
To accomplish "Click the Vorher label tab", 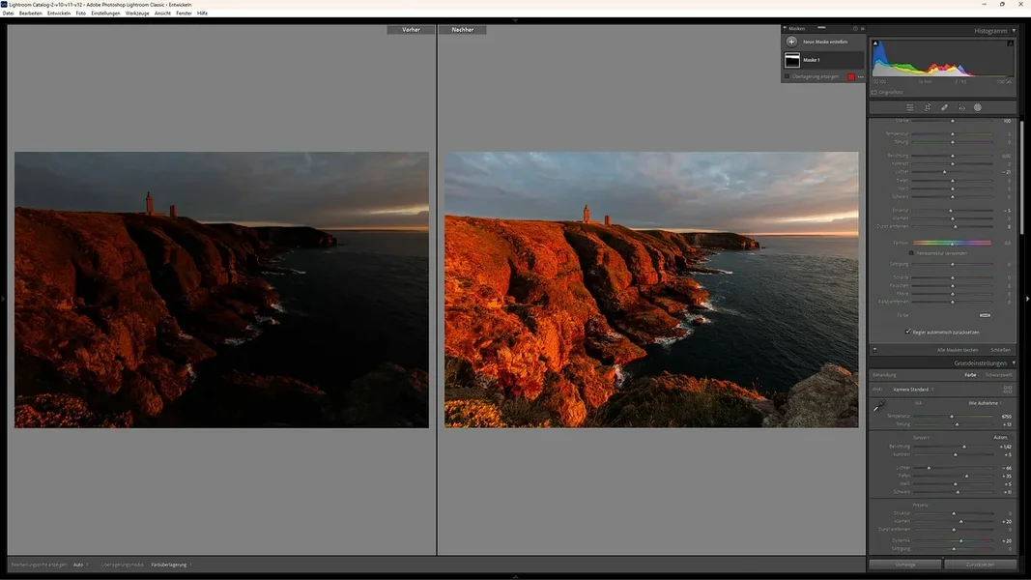I will point(411,30).
